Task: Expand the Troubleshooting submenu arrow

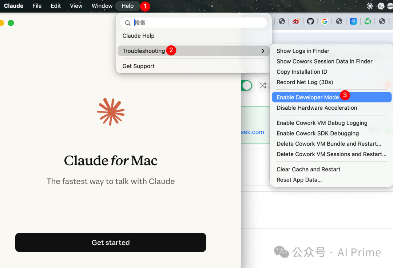Action: [x=263, y=51]
